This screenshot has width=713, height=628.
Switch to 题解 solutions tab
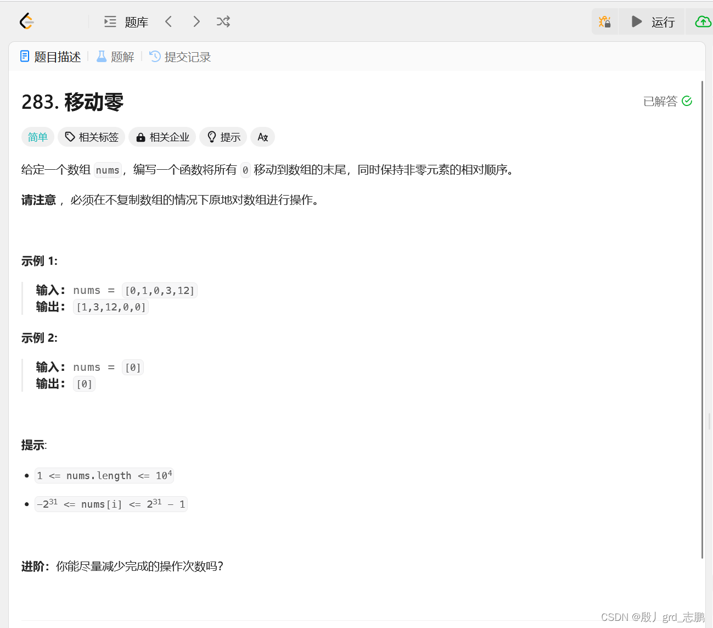(x=115, y=57)
